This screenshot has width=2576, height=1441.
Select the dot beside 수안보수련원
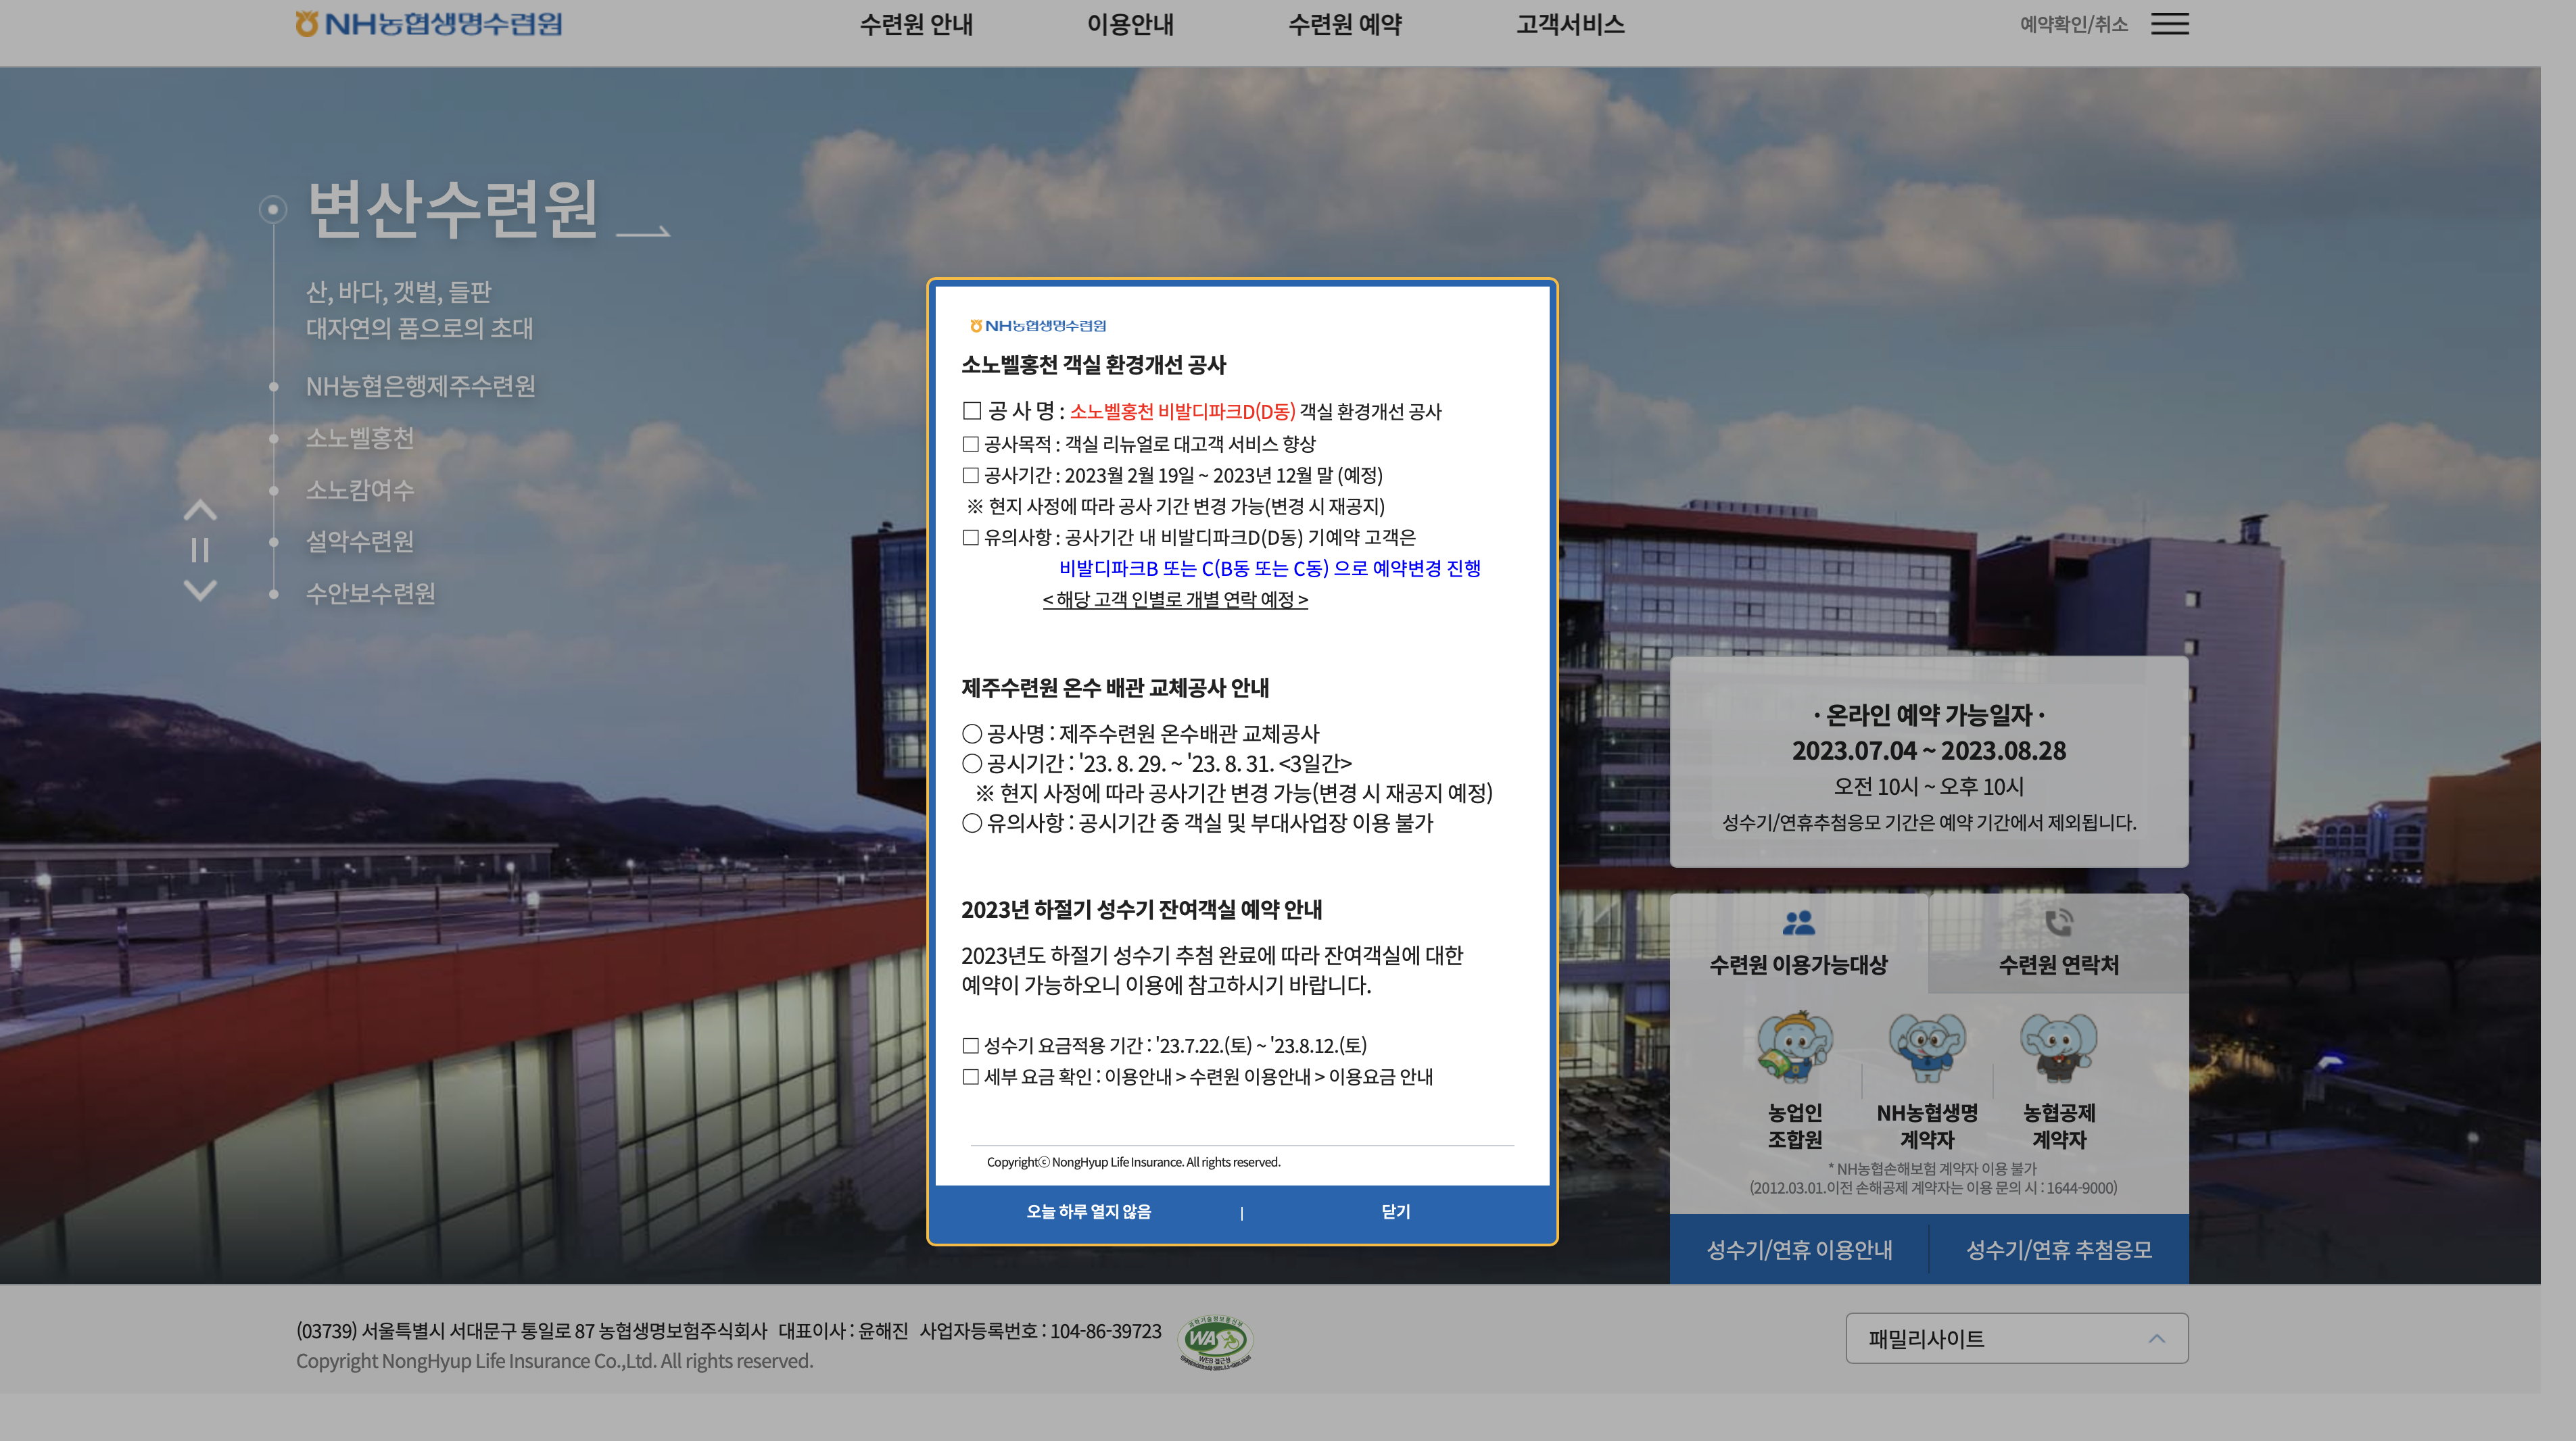pos(274,594)
